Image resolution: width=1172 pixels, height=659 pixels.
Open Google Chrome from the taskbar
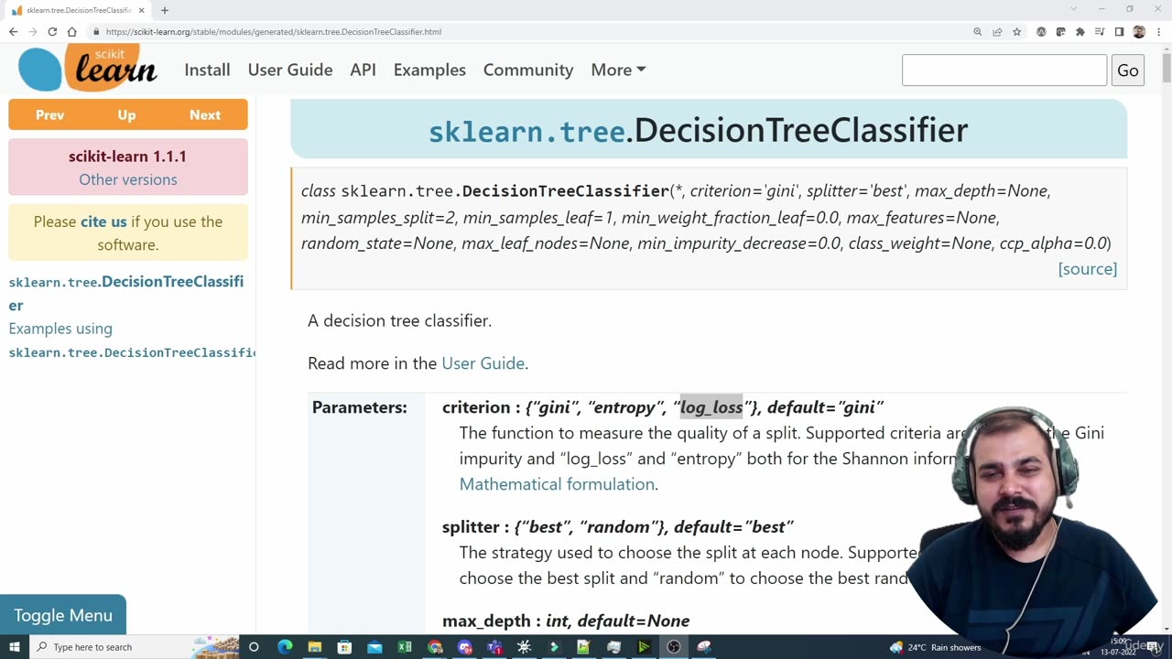tap(435, 647)
